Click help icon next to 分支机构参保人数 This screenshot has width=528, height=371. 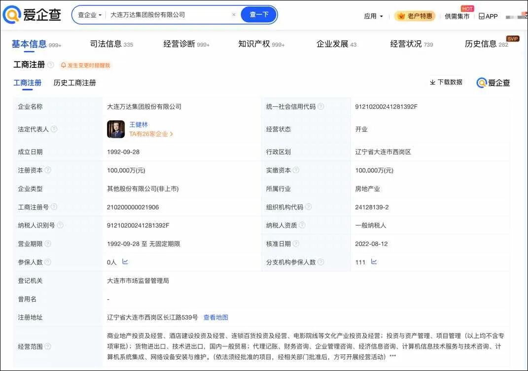pos(321,262)
